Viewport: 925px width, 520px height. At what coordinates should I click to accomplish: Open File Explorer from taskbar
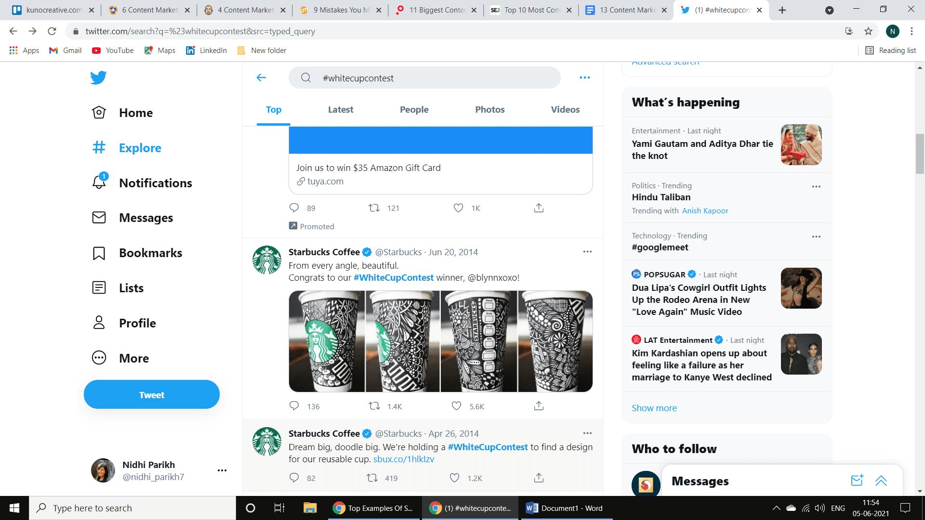pyautogui.click(x=310, y=508)
